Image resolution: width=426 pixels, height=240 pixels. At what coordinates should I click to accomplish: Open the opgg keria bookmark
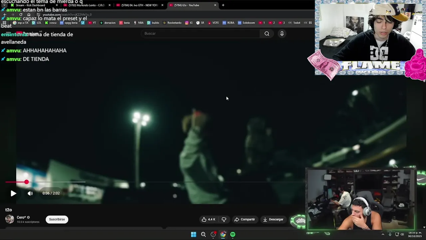[x=69, y=23]
